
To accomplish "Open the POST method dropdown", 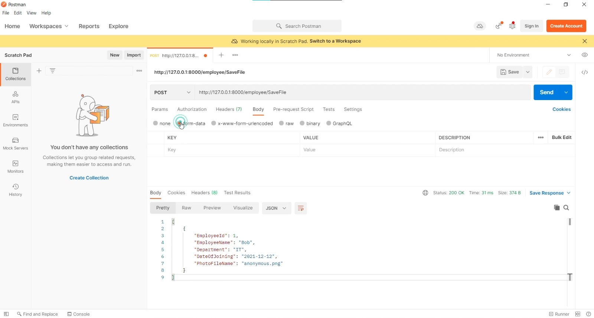I will point(173,93).
